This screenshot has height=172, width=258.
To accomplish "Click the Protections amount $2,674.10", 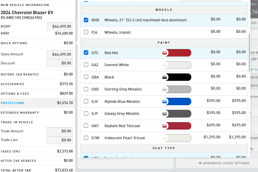I will click(65, 103).
